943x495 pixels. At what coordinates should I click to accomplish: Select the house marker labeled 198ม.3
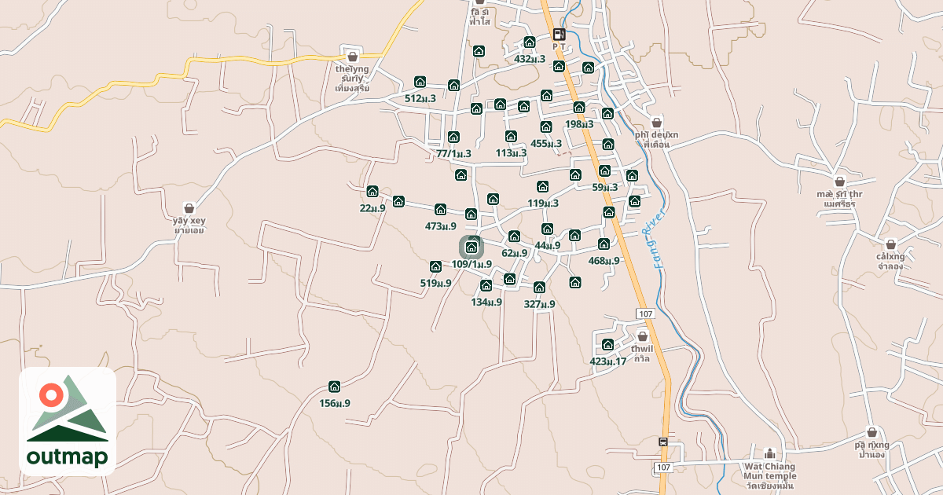579,108
